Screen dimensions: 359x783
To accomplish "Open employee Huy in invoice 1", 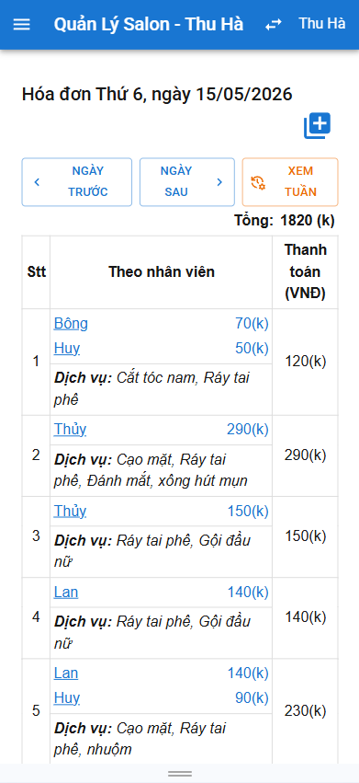I will click(67, 348).
